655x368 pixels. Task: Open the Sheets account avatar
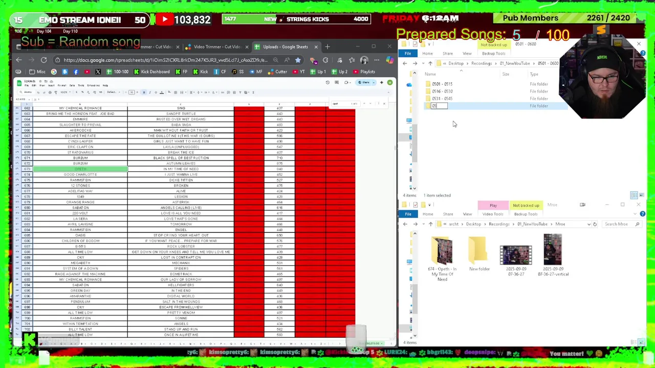pos(390,82)
